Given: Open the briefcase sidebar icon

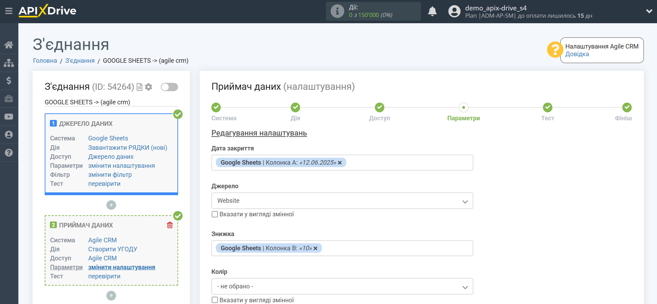Looking at the screenshot, I should 9,99.
